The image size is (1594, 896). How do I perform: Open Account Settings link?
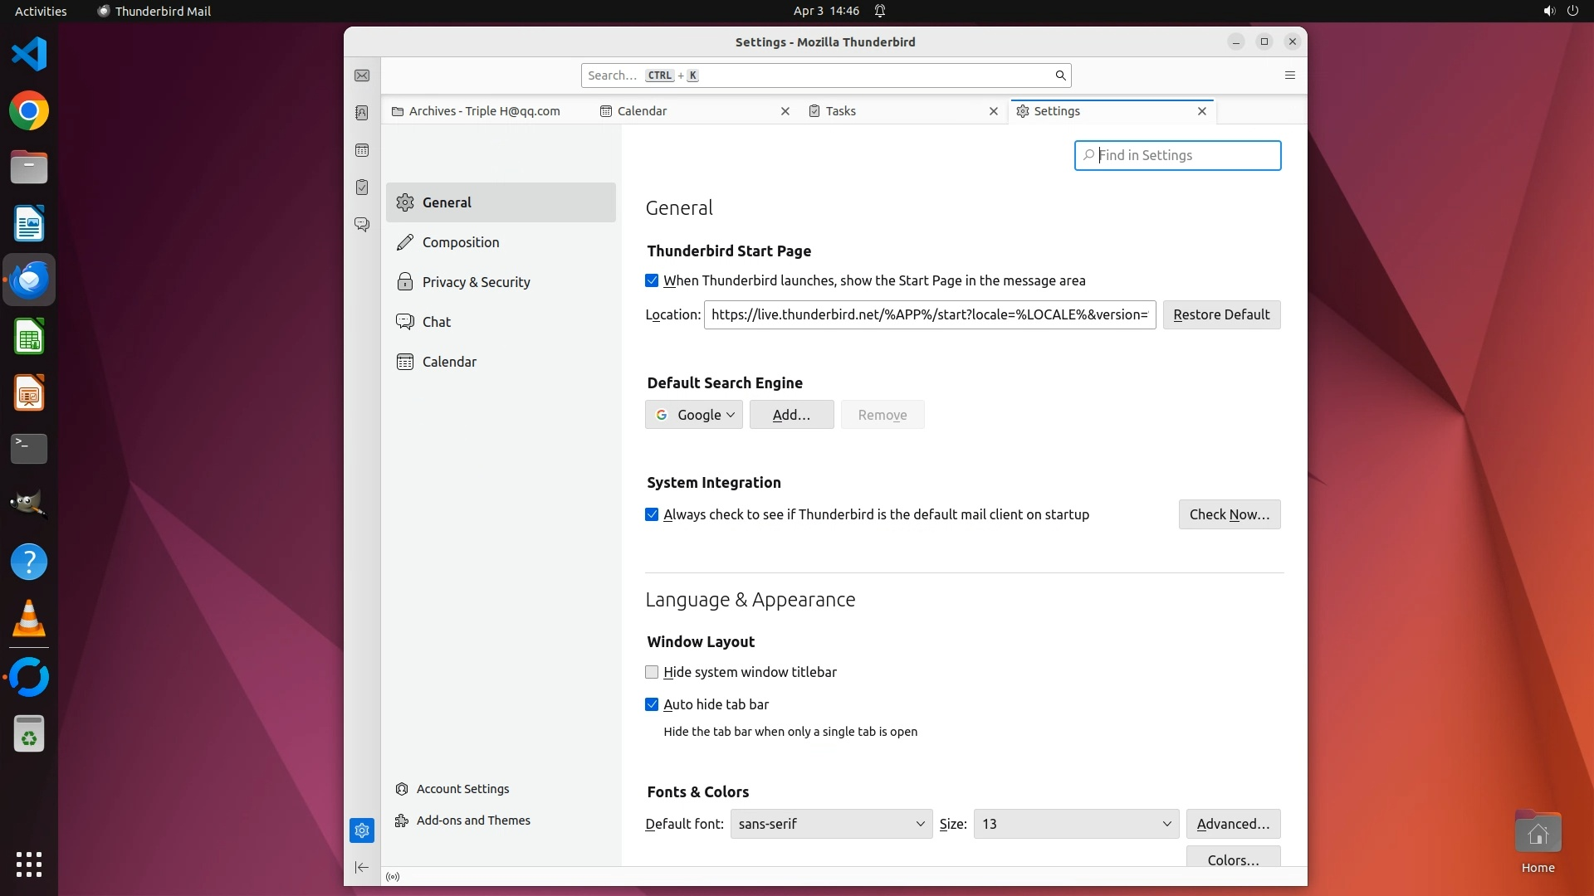tap(462, 789)
